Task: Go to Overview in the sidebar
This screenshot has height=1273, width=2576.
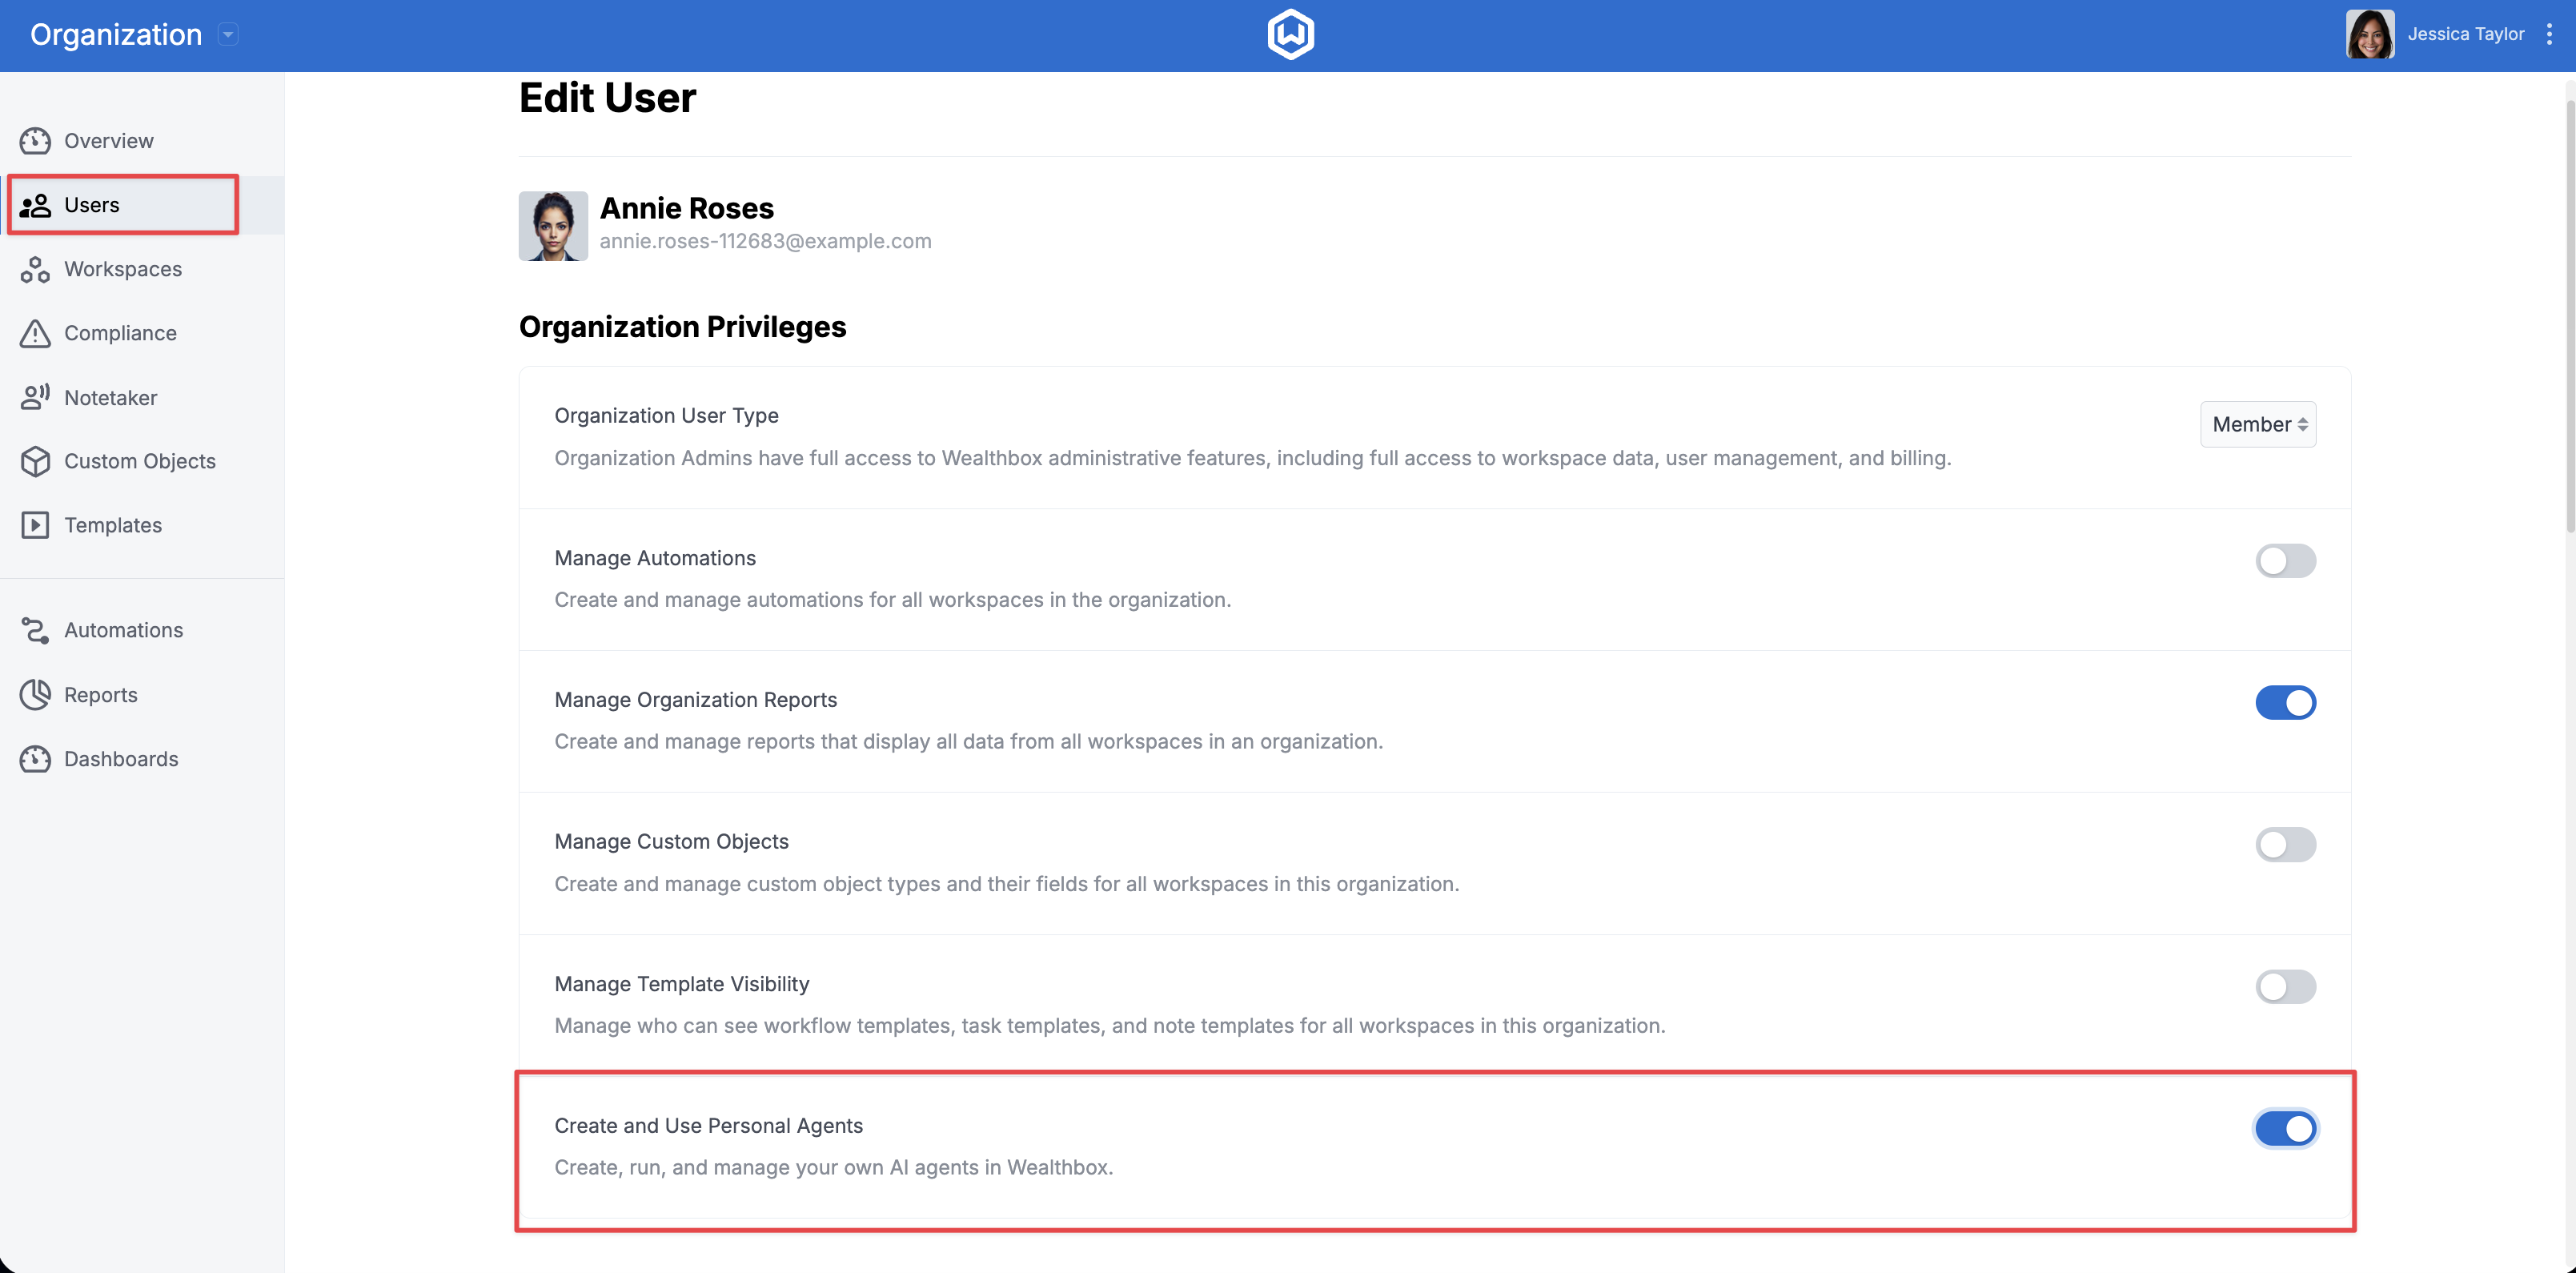Action: 142,141
